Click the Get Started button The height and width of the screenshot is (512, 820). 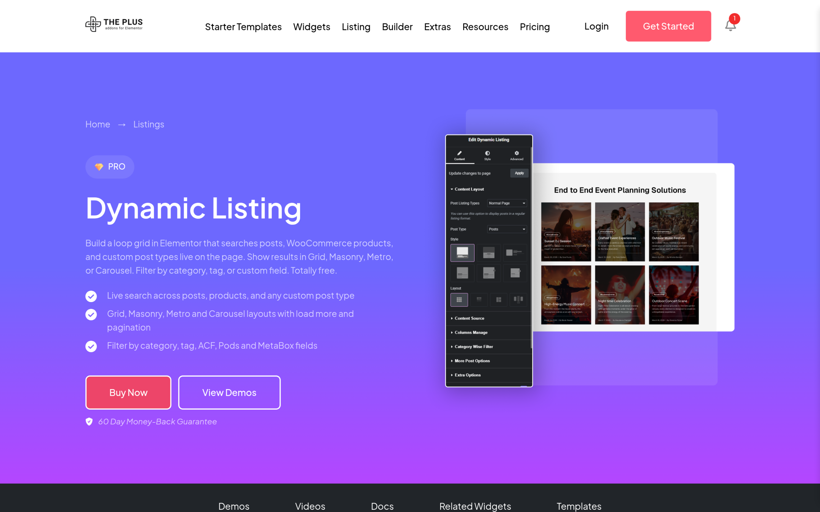tap(668, 26)
